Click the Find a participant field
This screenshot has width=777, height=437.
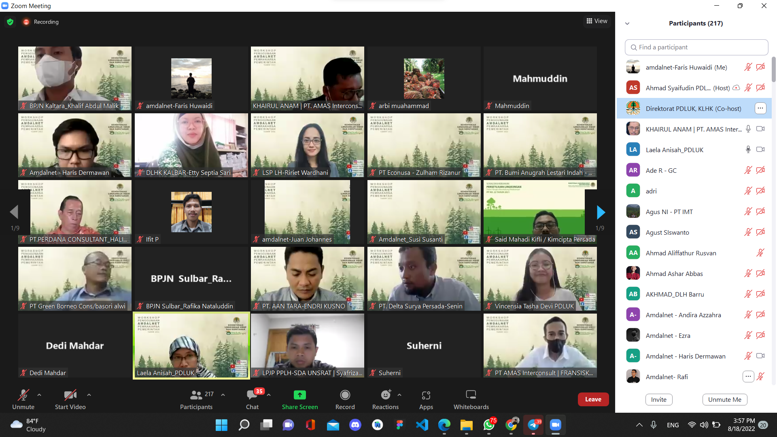[x=696, y=47]
